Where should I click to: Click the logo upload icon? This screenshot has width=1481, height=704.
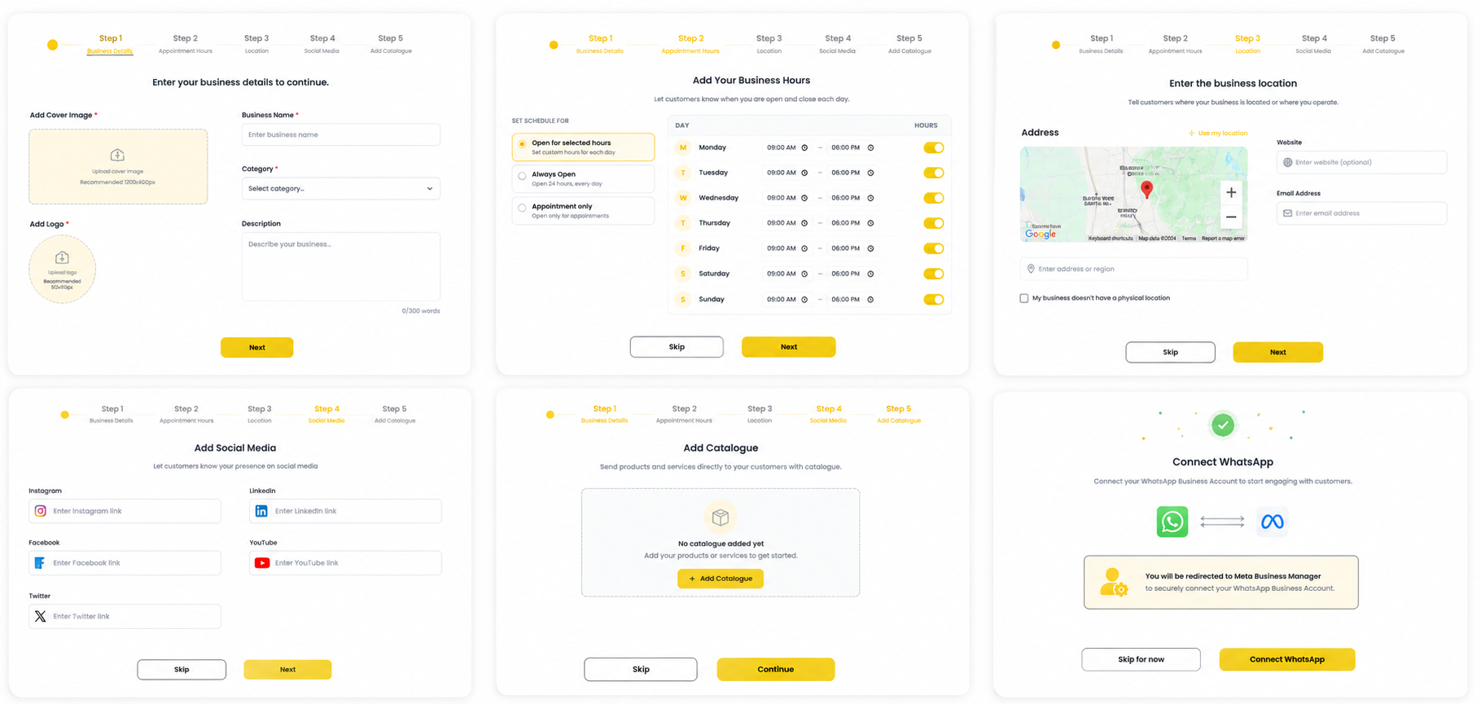(62, 258)
